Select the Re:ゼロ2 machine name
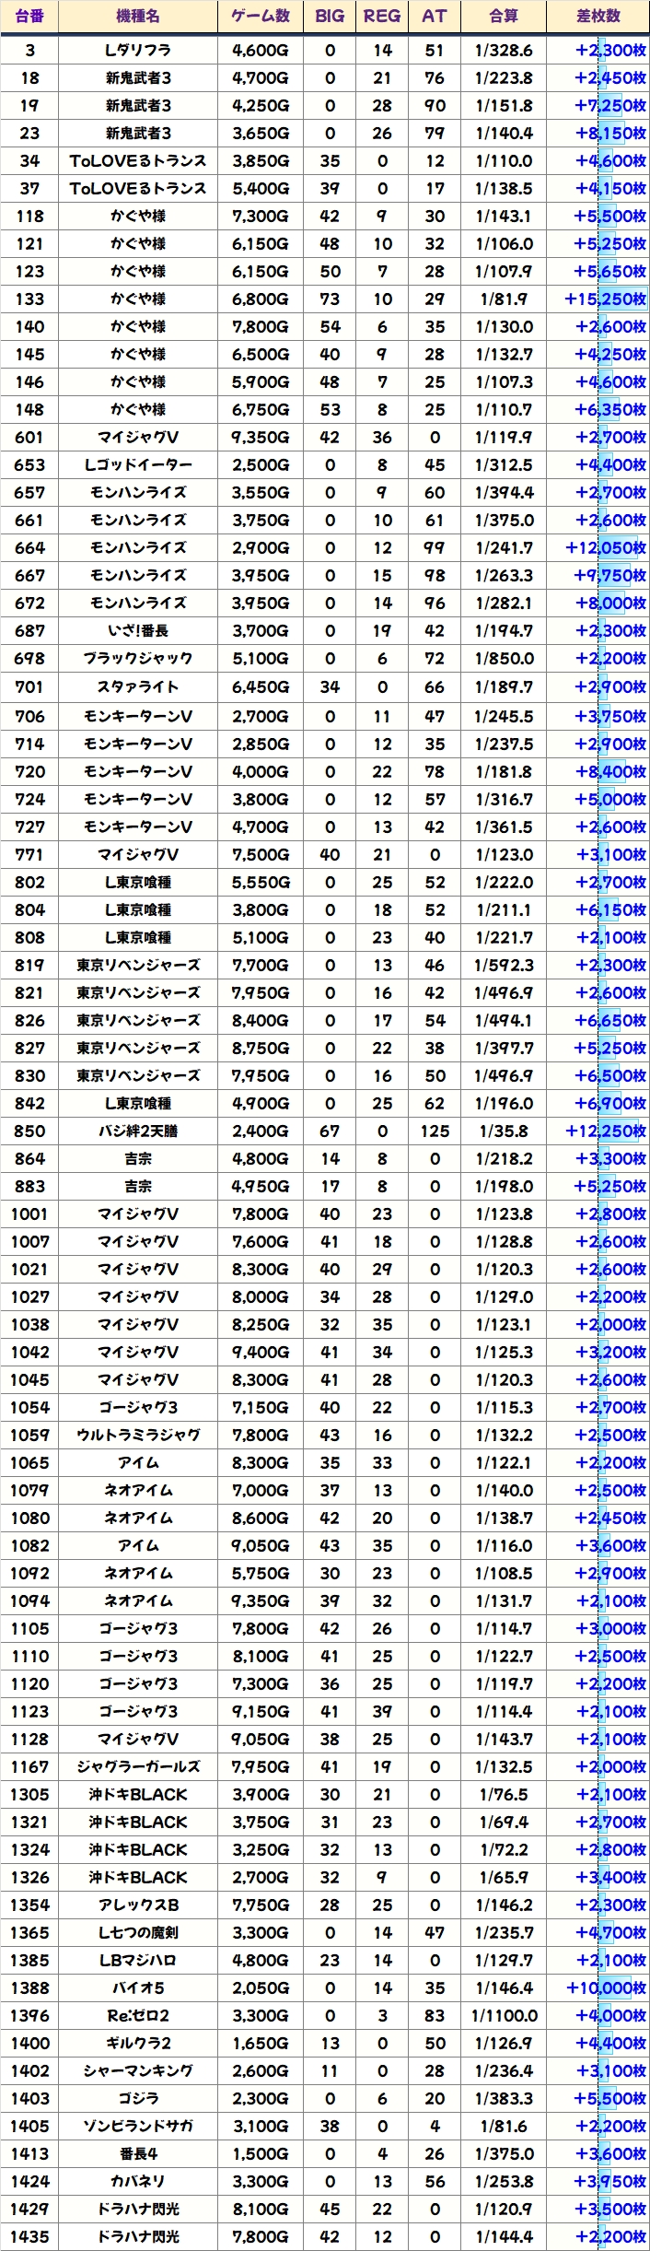The width and height of the screenshot is (650, 2251). [138, 2016]
